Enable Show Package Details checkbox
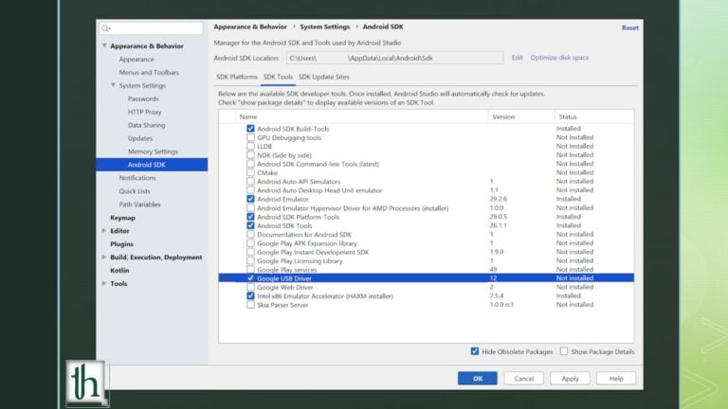The height and width of the screenshot is (409, 728). 564,351
